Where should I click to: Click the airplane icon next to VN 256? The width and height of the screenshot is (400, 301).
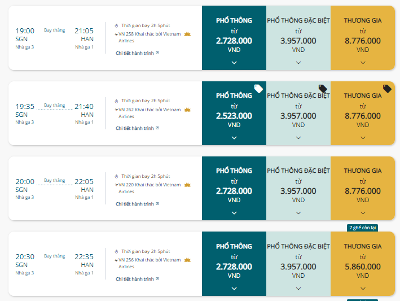click(x=116, y=260)
